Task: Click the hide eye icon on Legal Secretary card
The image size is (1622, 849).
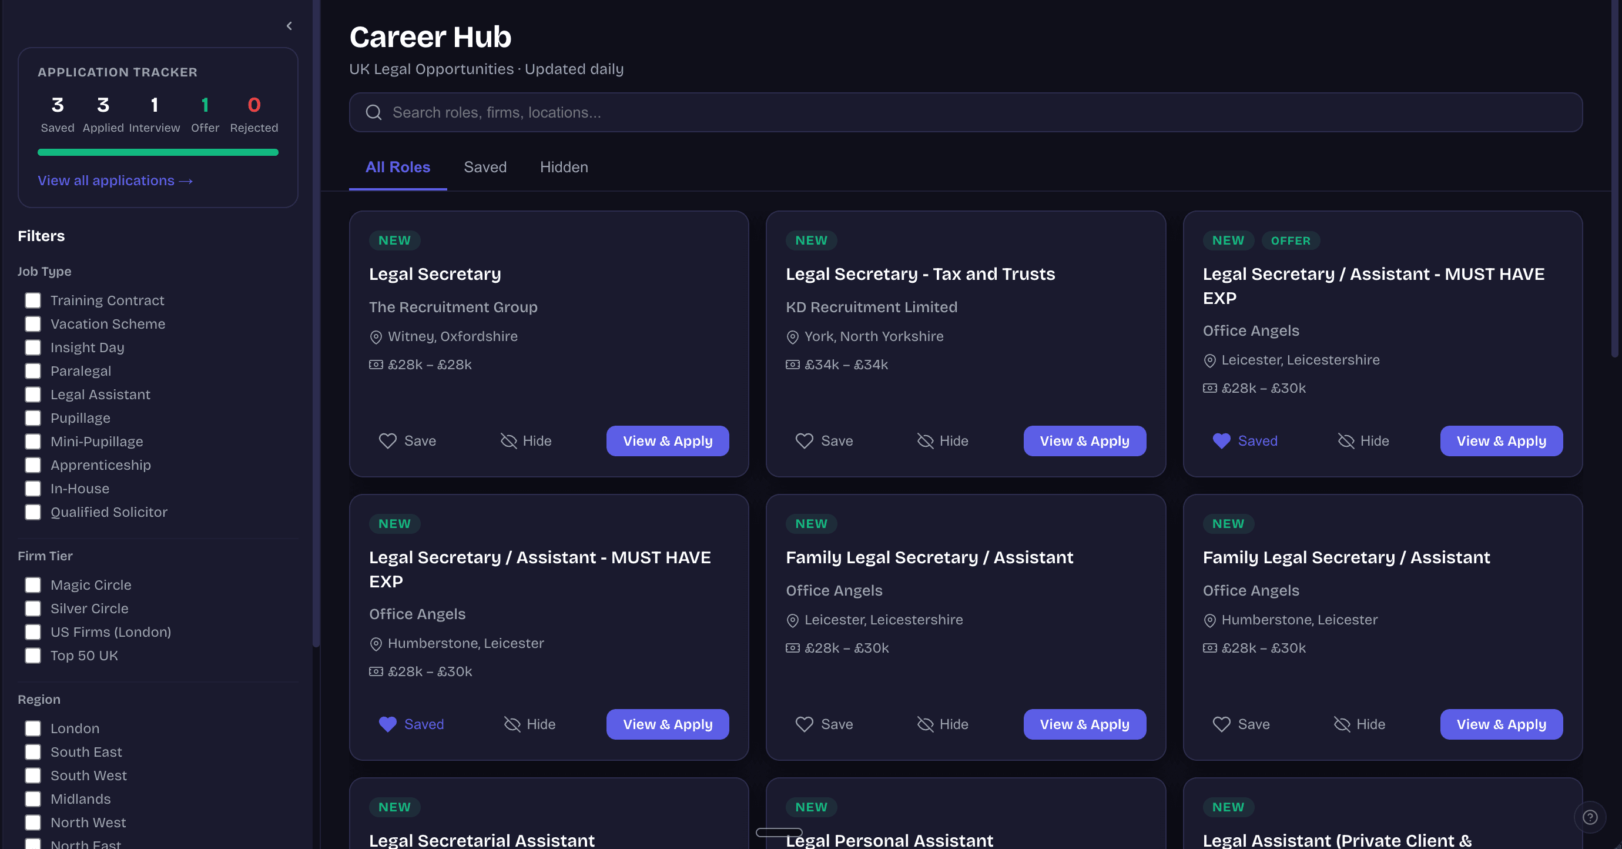Action: pyautogui.click(x=508, y=441)
